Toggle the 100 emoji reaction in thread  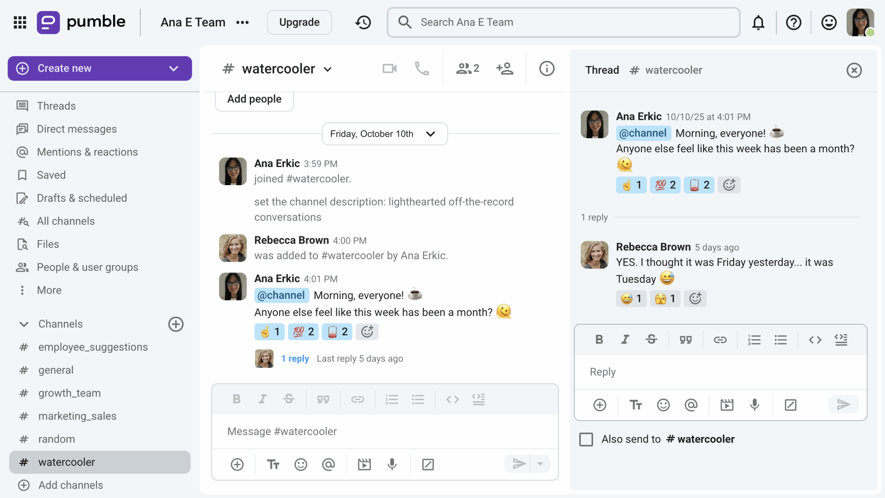665,185
